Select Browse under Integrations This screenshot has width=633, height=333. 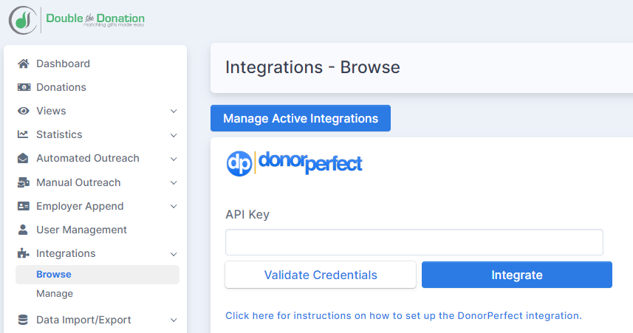(x=54, y=275)
